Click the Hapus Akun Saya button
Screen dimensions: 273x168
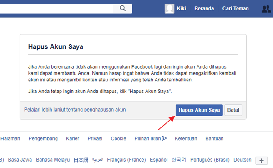pyautogui.click(x=199, y=110)
